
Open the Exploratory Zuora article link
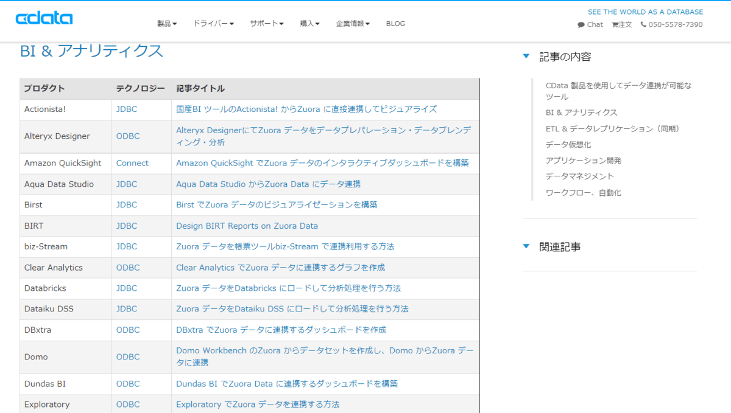pyautogui.click(x=258, y=404)
